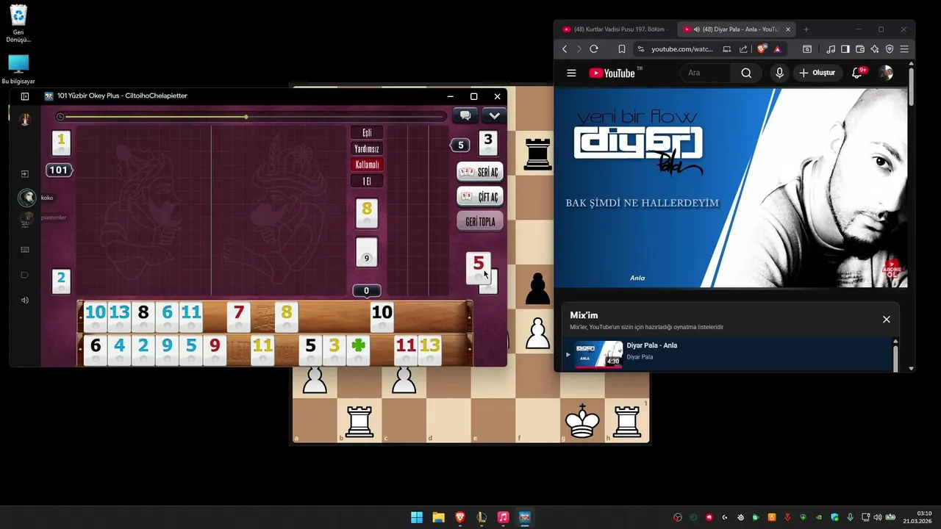Click the YouTube Ara search field
The height and width of the screenshot is (529, 941).
(706, 73)
